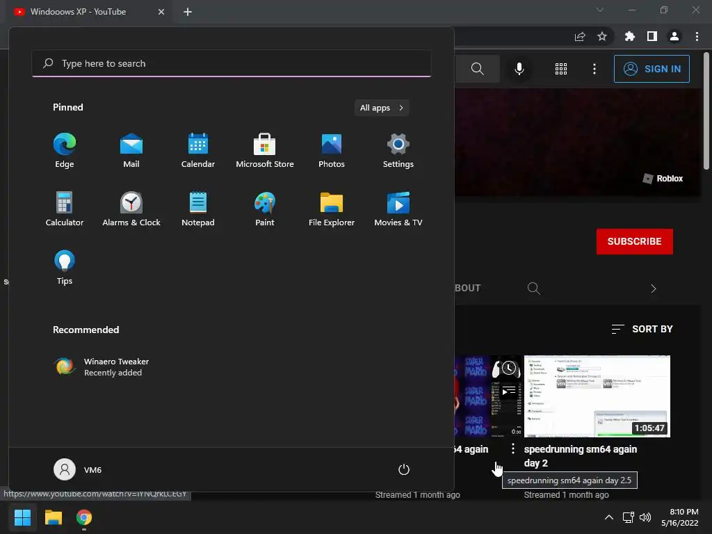This screenshot has width=712, height=534.
Task: Add Super Mario video to Watch later
Action: [x=508, y=368]
